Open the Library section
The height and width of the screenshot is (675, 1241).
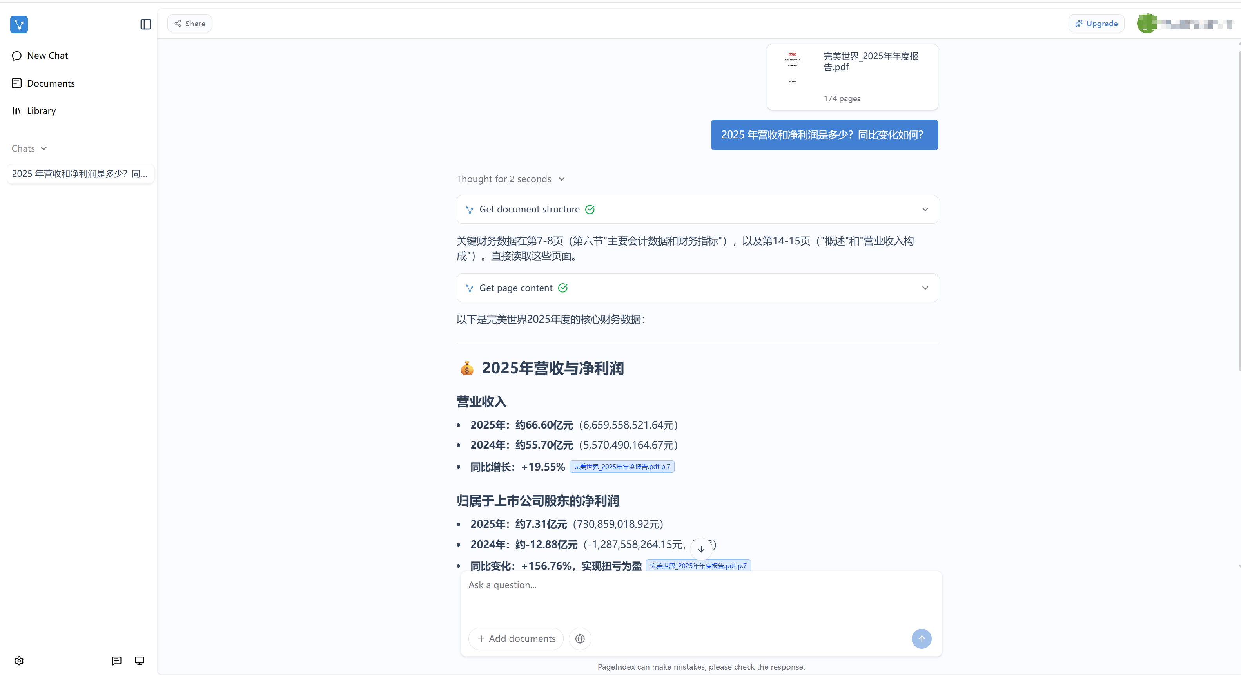point(41,111)
